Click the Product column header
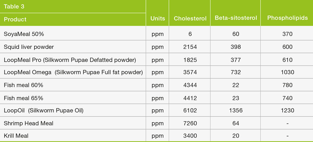 tap(15, 19)
